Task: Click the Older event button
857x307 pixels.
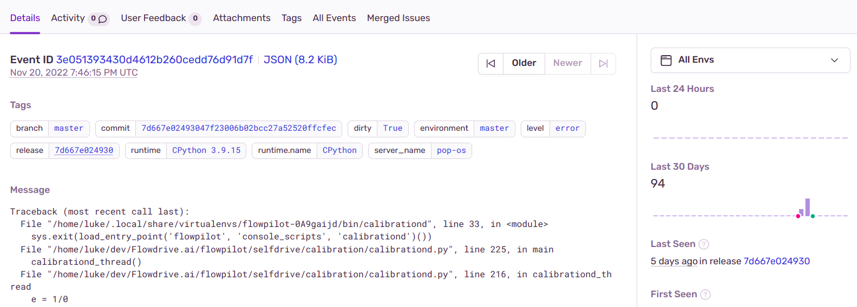Action: click(x=524, y=63)
